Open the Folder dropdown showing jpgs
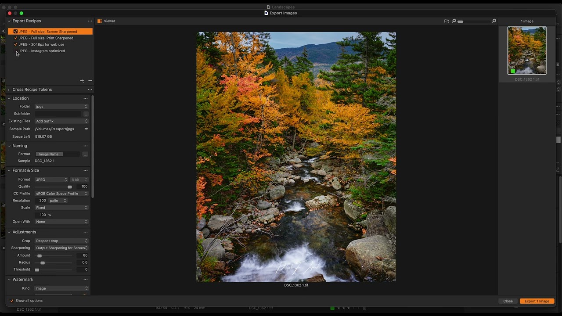 tap(61, 107)
